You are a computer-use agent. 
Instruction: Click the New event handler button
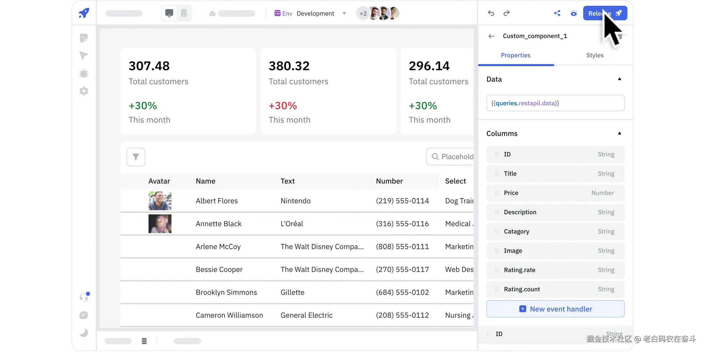[555, 309]
